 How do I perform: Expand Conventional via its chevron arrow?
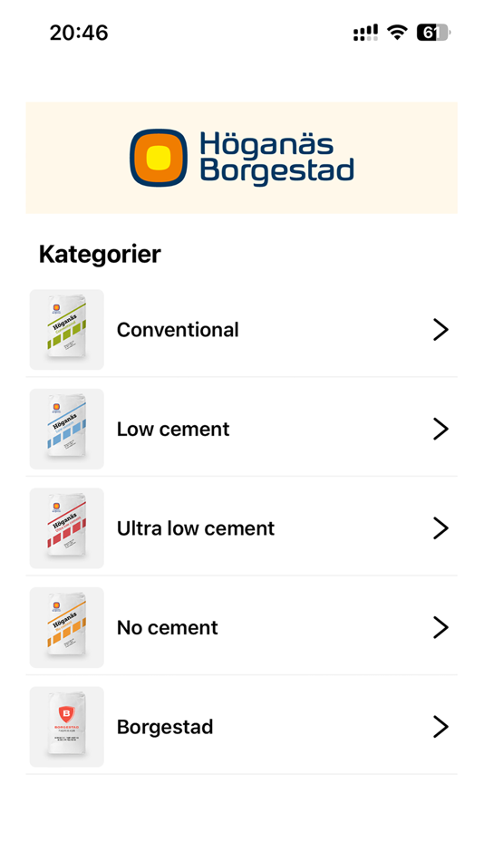pos(440,330)
